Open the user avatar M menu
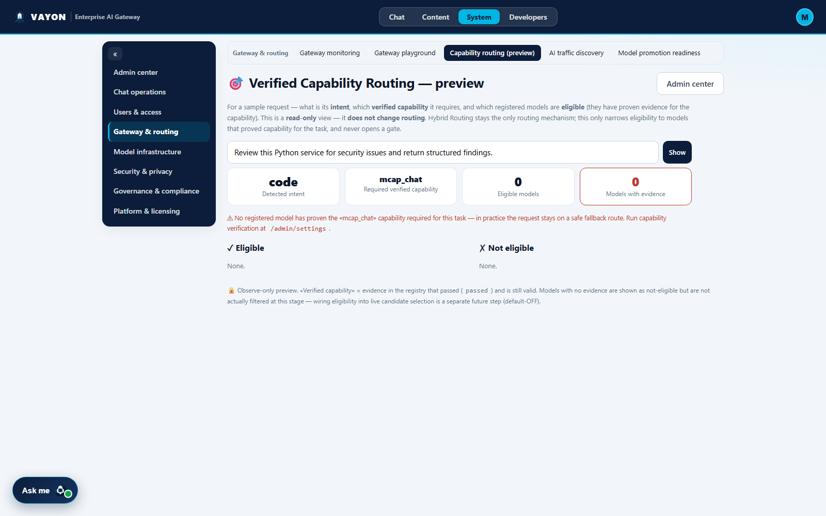This screenshot has height=516, width=826. point(804,17)
